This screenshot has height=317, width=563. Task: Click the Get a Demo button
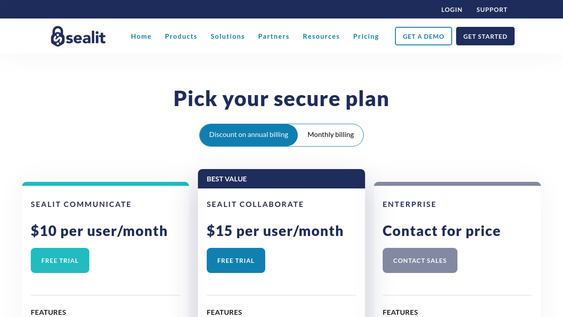tap(423, 36)
